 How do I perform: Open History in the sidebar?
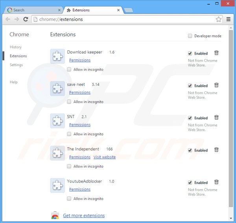(x=16, y=47)
